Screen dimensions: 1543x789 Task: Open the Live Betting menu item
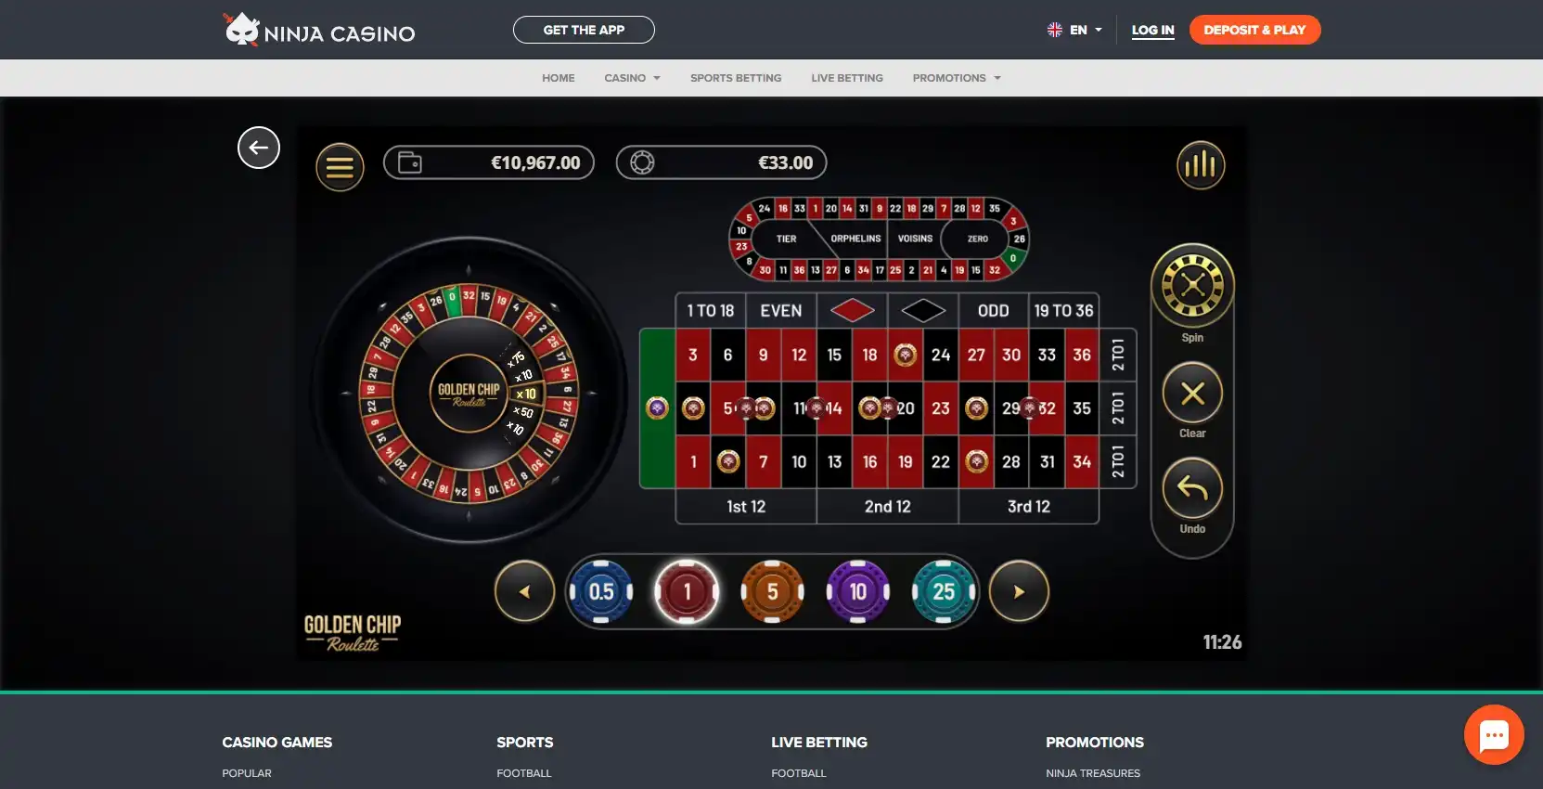(847, 78)
